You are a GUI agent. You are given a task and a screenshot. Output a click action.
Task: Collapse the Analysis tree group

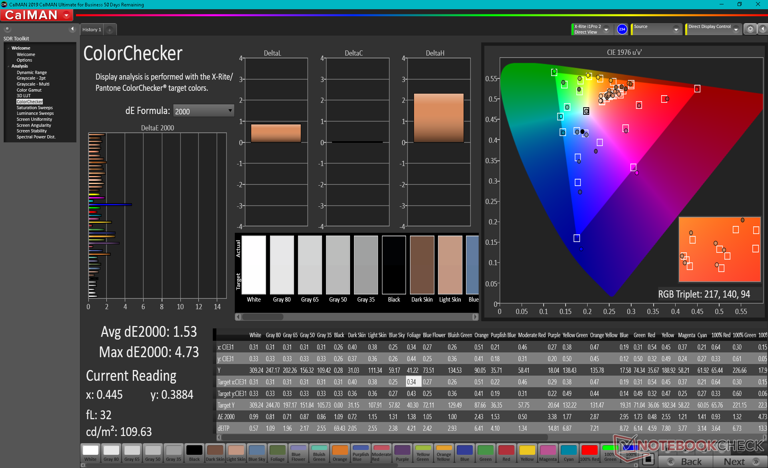pyautogui.click(x=8, y=66)
